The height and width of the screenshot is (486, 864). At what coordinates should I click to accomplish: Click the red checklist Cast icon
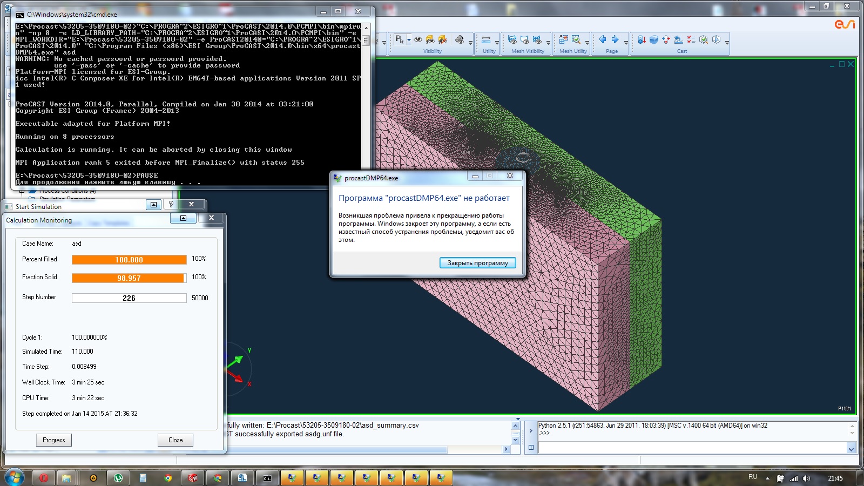[x=691, y=39]
